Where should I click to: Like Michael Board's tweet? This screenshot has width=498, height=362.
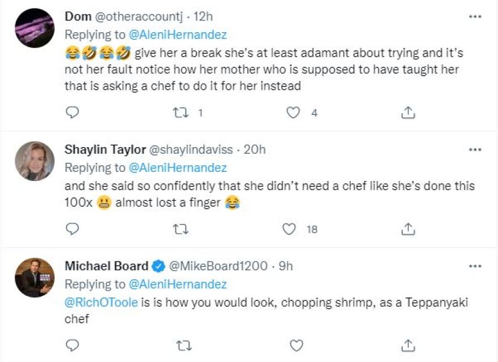[296, 345]
